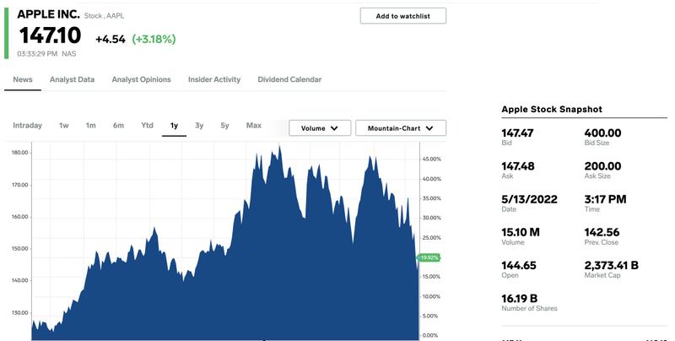The width and height of the screenshot is (675, 341).
Task: Click the 5/13/2022 Date value
Action: 530,199
